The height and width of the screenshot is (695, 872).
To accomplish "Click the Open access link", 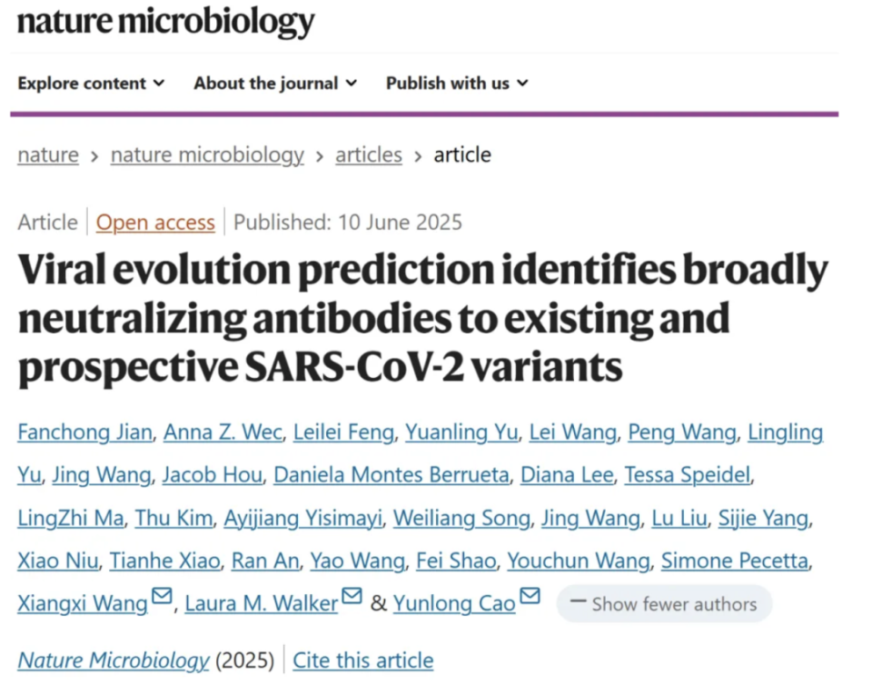I will click(x=155, y=223).
